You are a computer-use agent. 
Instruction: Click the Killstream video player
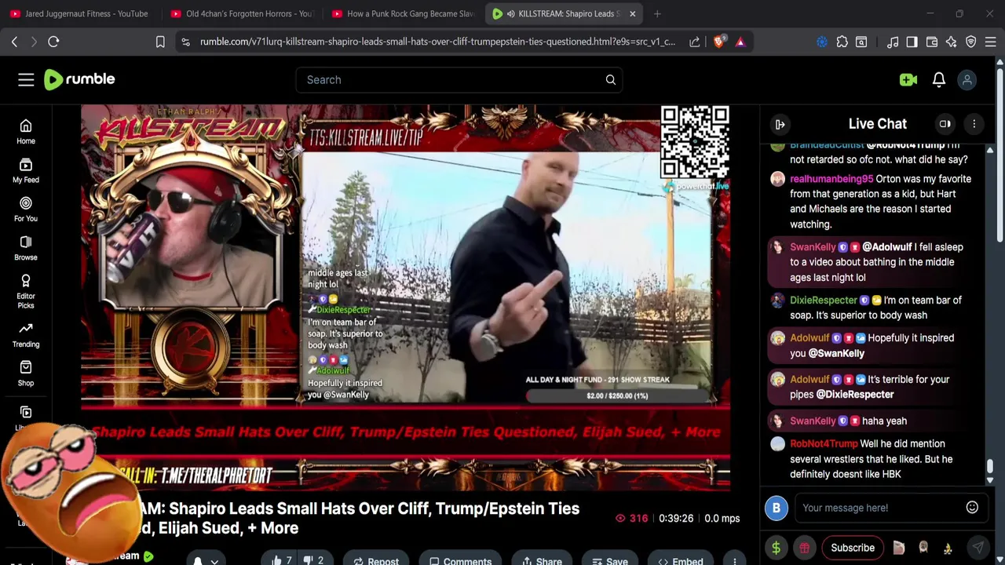tap(405, 298)
